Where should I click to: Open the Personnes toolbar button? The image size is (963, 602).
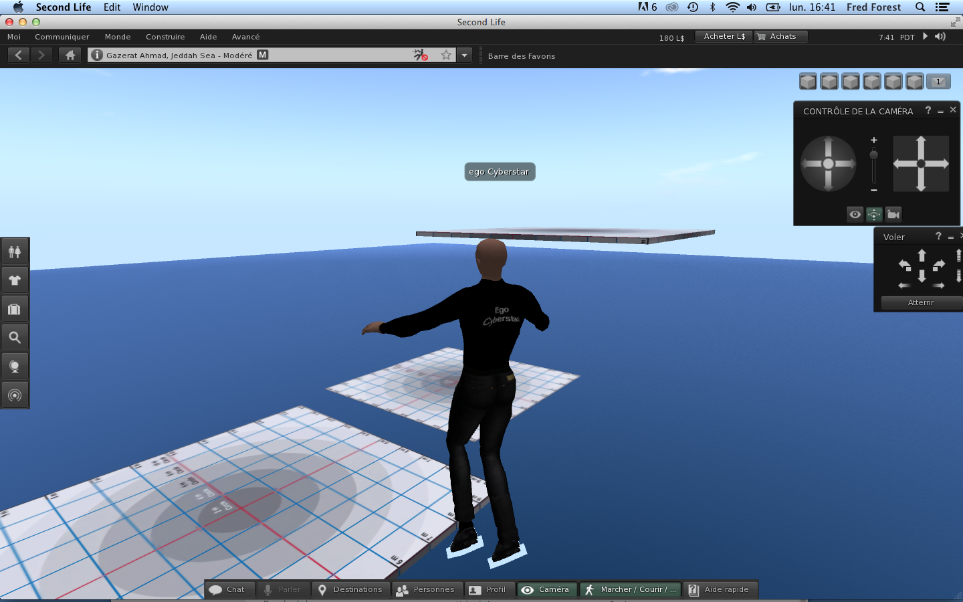pos(427,589)
